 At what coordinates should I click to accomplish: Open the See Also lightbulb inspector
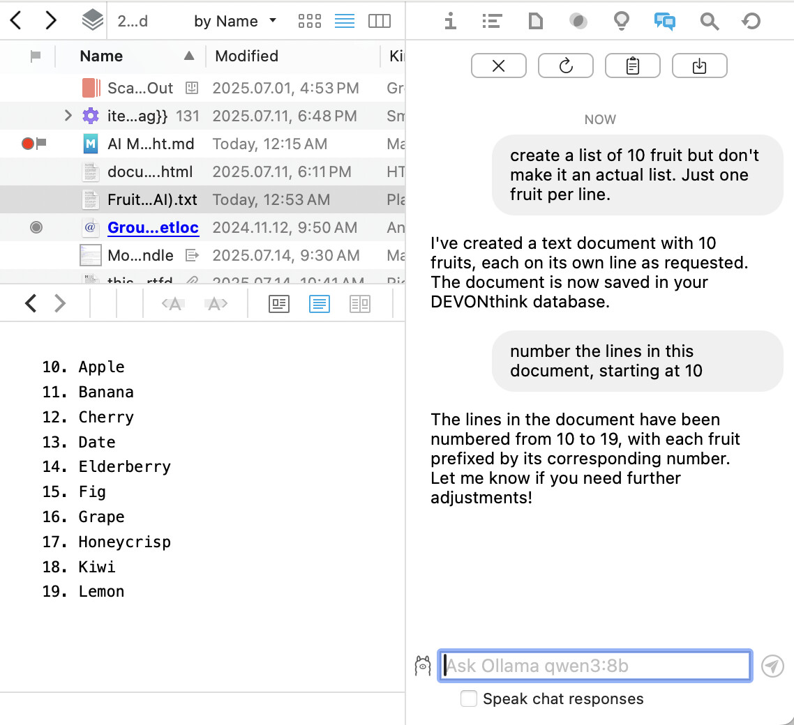pyautogui.click(x=621, y=22)
